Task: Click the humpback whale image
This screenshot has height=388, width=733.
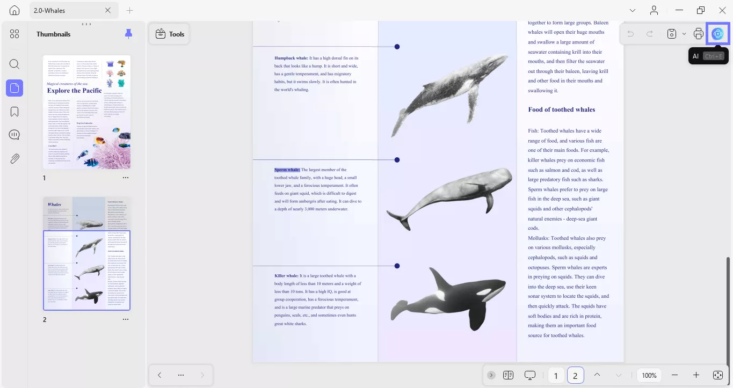Action: pyautogui.click(x=448, y=95)
